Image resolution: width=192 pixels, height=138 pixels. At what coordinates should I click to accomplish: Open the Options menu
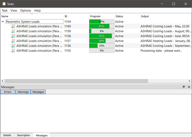pyautogui.click(x=26, y=11)
